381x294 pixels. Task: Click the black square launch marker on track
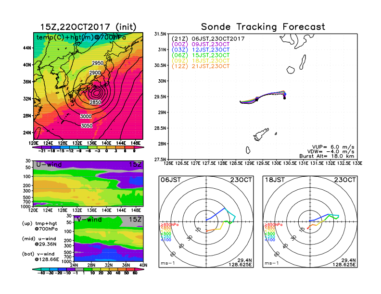coord(257,99)
